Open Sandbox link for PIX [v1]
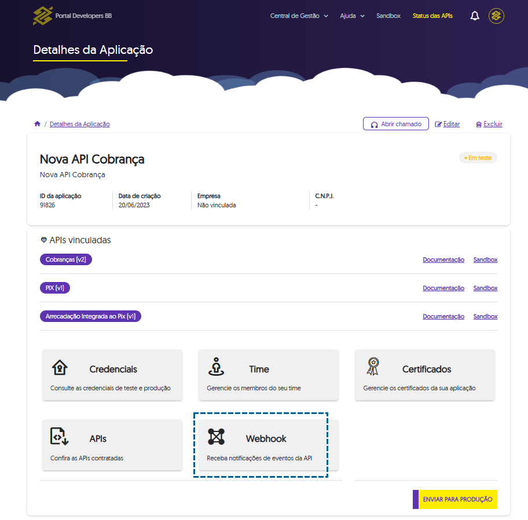Image resolution: width=528 pixels, height=520 pixels. (485, 288)
